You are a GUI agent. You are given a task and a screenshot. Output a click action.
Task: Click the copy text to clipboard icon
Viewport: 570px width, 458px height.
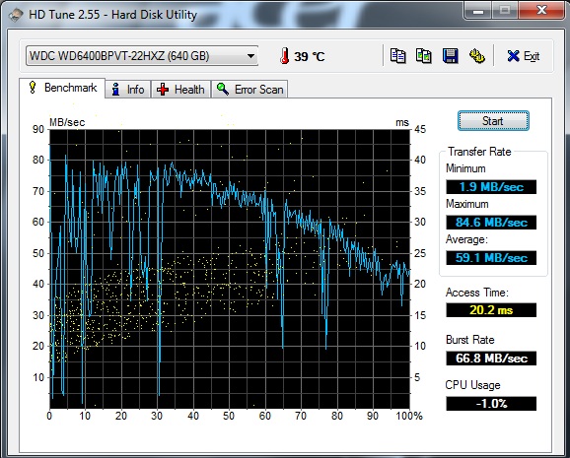398,56
